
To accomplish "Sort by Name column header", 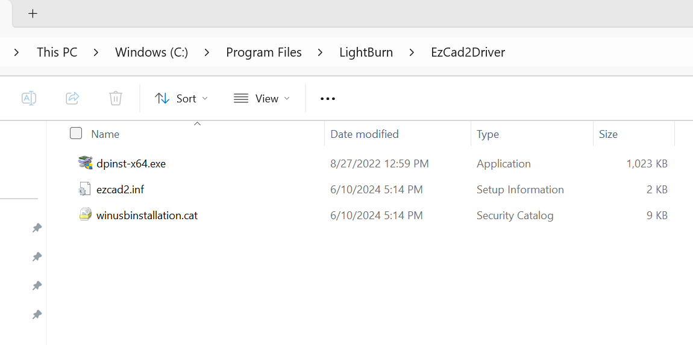I will click(x=105, y=134).
